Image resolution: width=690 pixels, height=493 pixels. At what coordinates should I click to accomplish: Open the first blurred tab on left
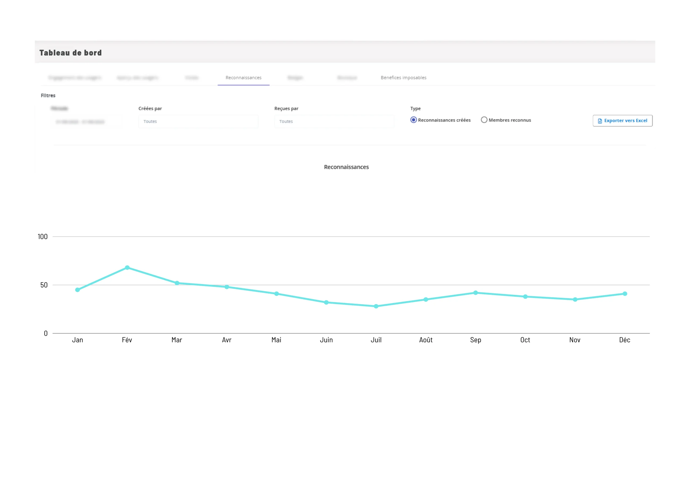pyautogui.click(x=75, y=78)
